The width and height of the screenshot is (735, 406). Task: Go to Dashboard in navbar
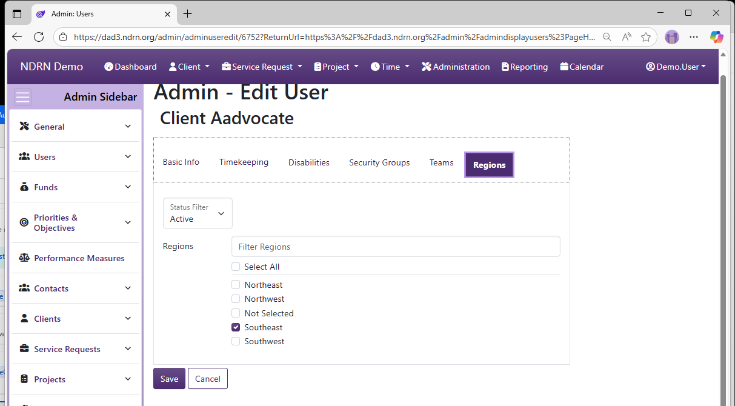[130, 67]
